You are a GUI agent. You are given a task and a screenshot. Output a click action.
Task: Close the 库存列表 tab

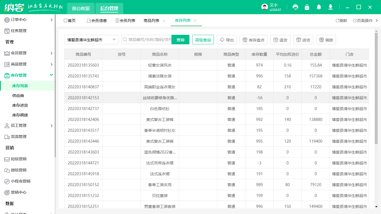[195, 21]
